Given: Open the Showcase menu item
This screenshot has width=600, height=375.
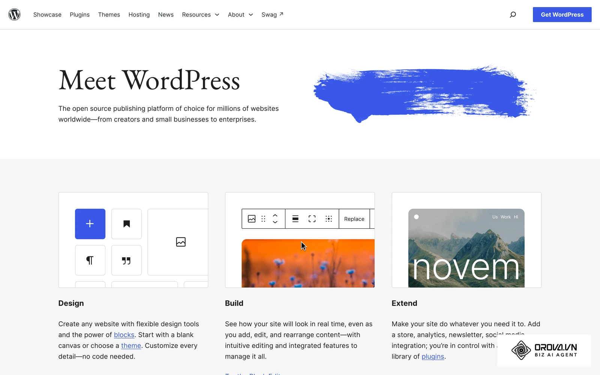Looking at the screenshot, I should (x=47, y=15).
